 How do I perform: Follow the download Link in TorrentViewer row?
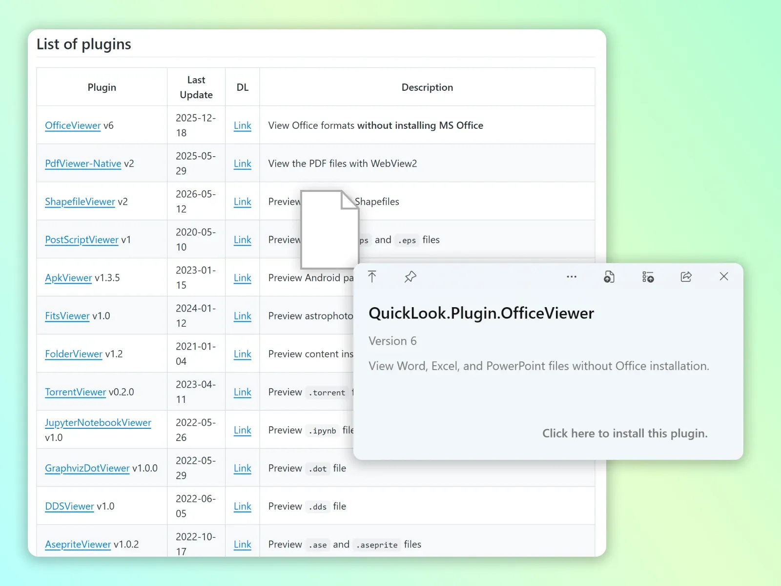(x=243, y=392)
